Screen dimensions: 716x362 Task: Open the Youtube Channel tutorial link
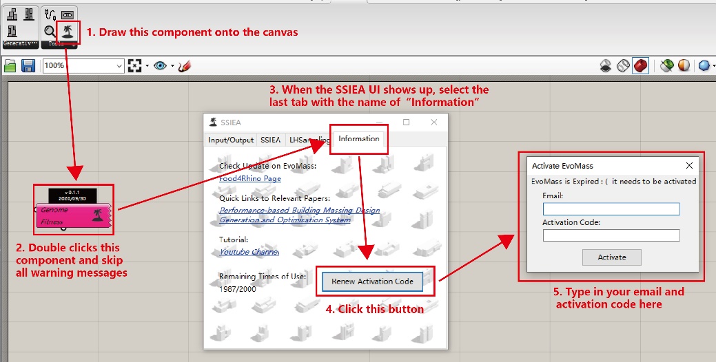[x=249, y=252]
